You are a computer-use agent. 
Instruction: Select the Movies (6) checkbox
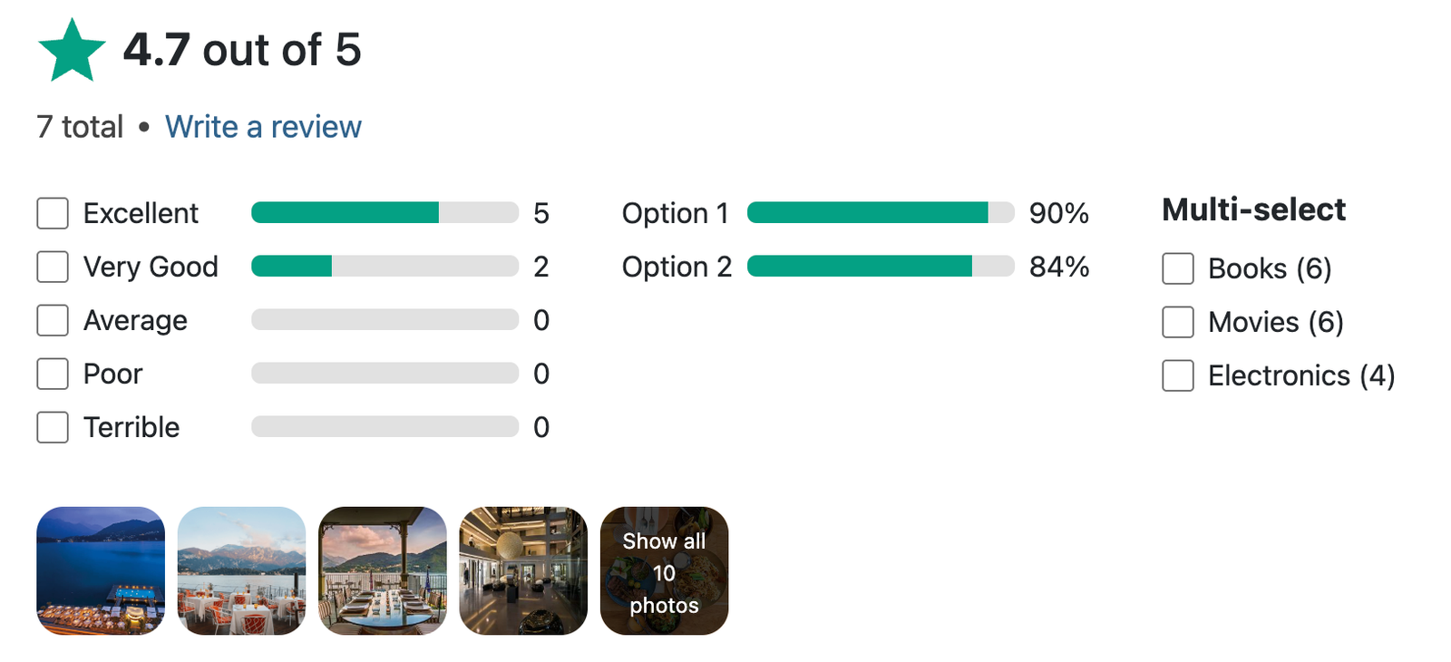pos(1178,322)
